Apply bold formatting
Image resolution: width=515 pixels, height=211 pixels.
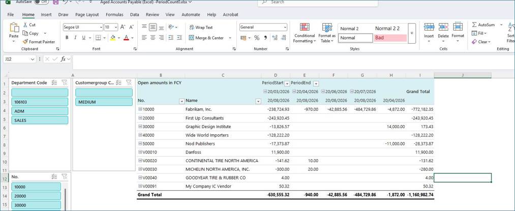point(67,38)
